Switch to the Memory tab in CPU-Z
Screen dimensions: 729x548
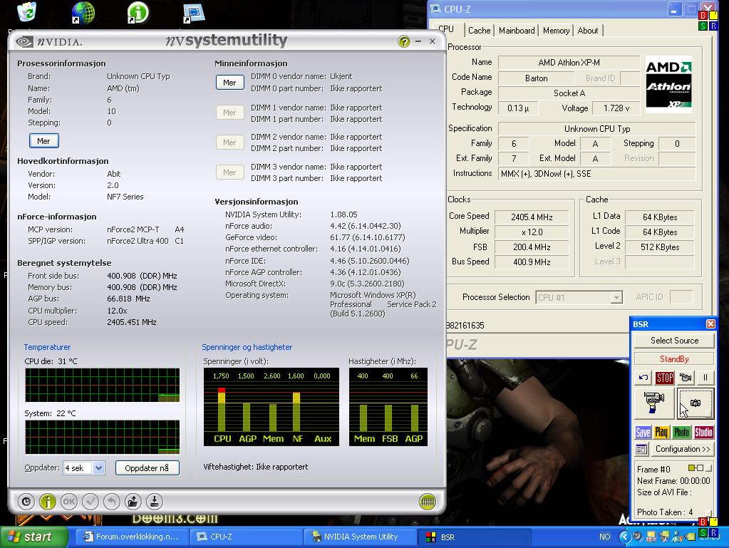(x=556, y=31)
